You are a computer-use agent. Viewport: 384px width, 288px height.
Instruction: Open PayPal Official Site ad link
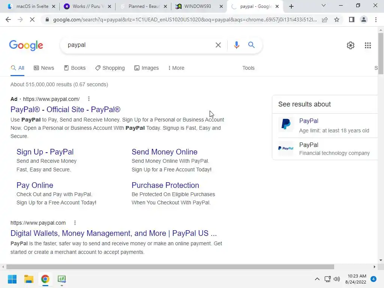click(x=65, y=109)
